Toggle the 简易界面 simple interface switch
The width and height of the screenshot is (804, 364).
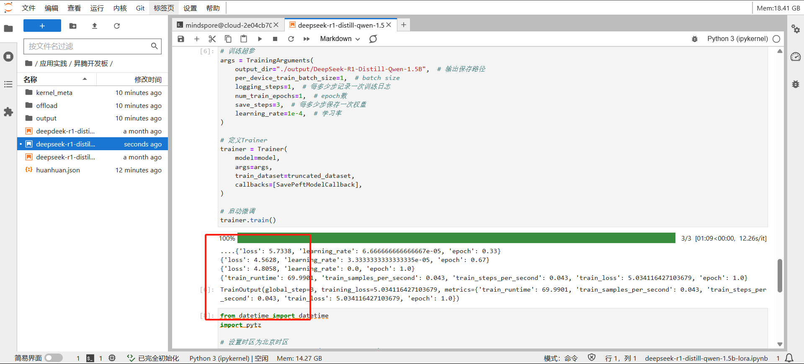tap(54, 358)
